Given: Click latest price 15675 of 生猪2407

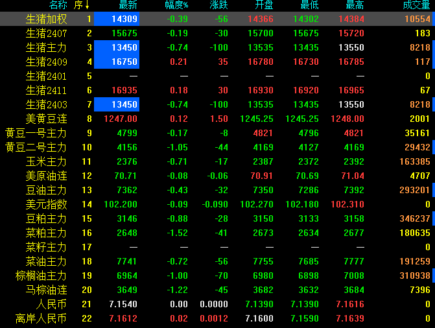Looking at the screenshot, I should pos(124,33).
